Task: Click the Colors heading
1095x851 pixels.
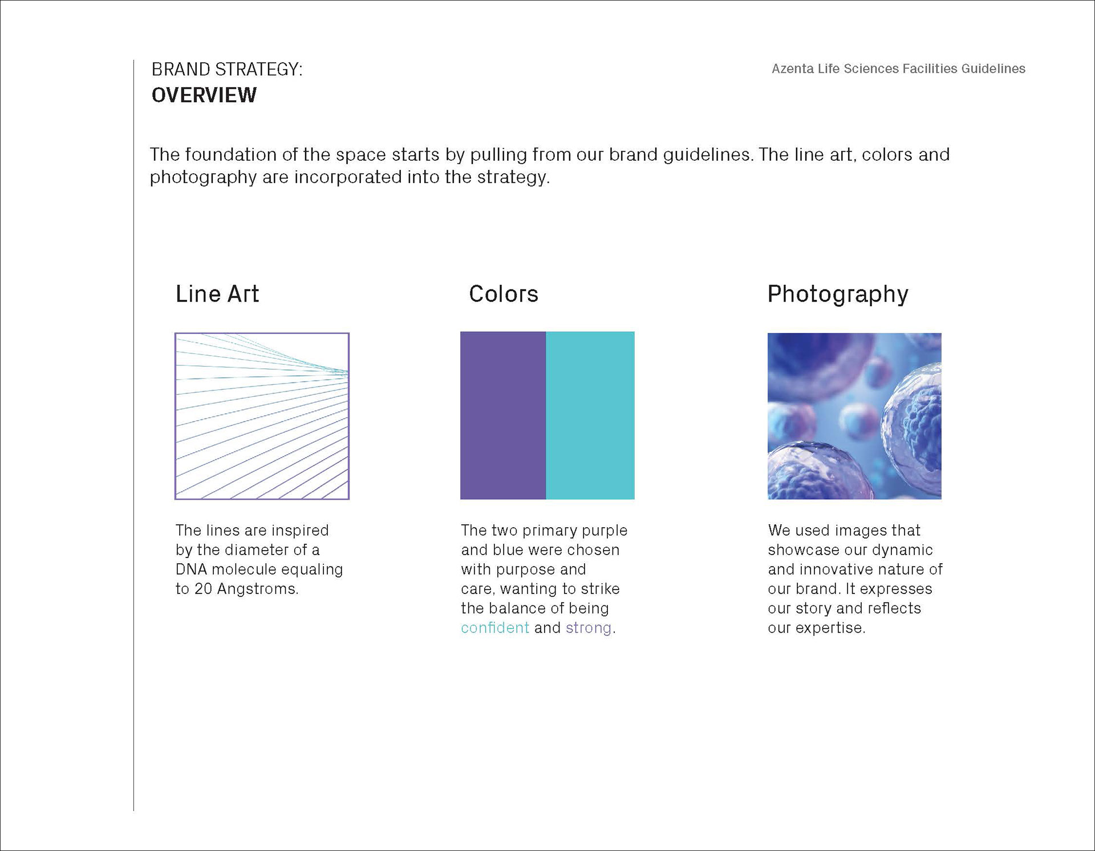Action: pyautogui.click(x=504, y=294)
